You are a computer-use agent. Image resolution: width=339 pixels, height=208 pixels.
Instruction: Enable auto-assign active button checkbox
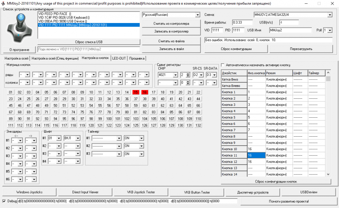click(x=223, y=65)
